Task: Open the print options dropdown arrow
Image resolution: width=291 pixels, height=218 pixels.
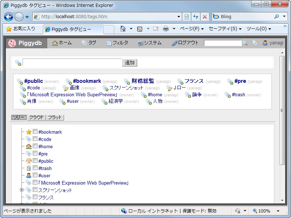Action: pos(174,29)
